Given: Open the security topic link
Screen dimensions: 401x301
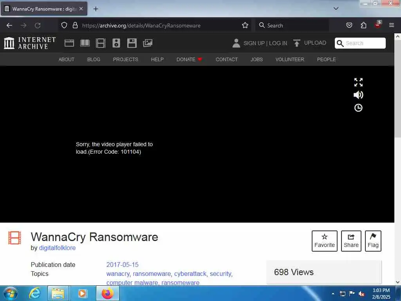Looking at the screenshot, I should [220, 274].
